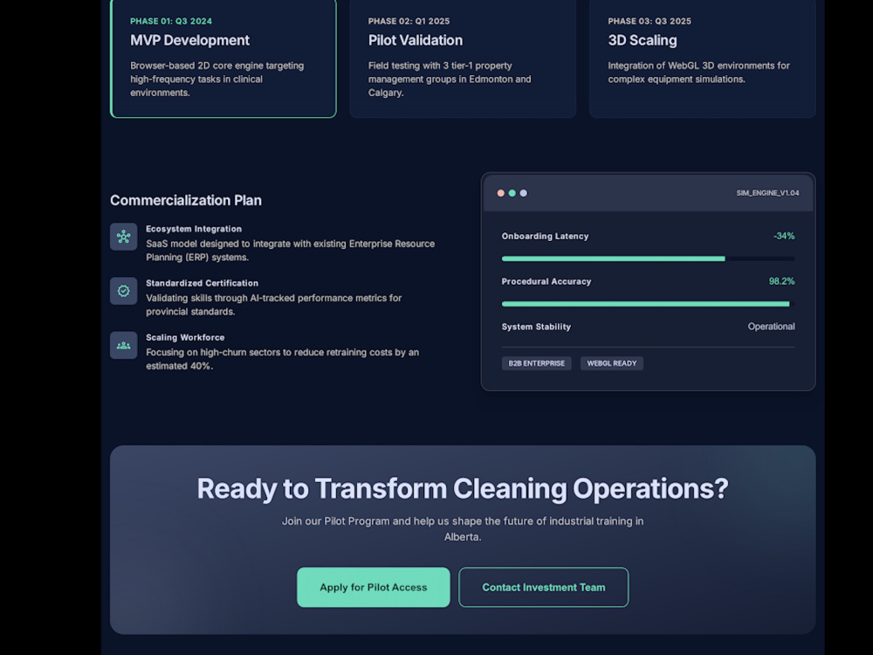Click the Onboarding Latency progress bar

[648, 259]
